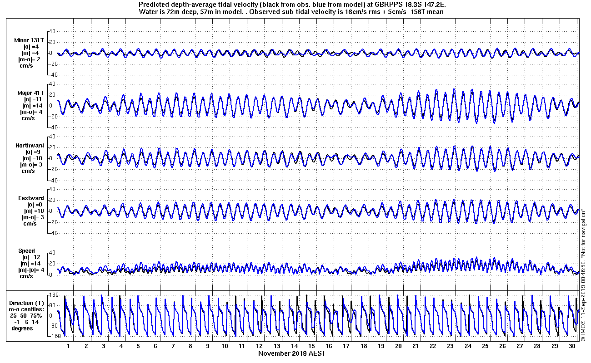This screenshot has width=591, height=363.
Task: Click the 90 tick on the Direction axis
Action: (x=51, y=305)
